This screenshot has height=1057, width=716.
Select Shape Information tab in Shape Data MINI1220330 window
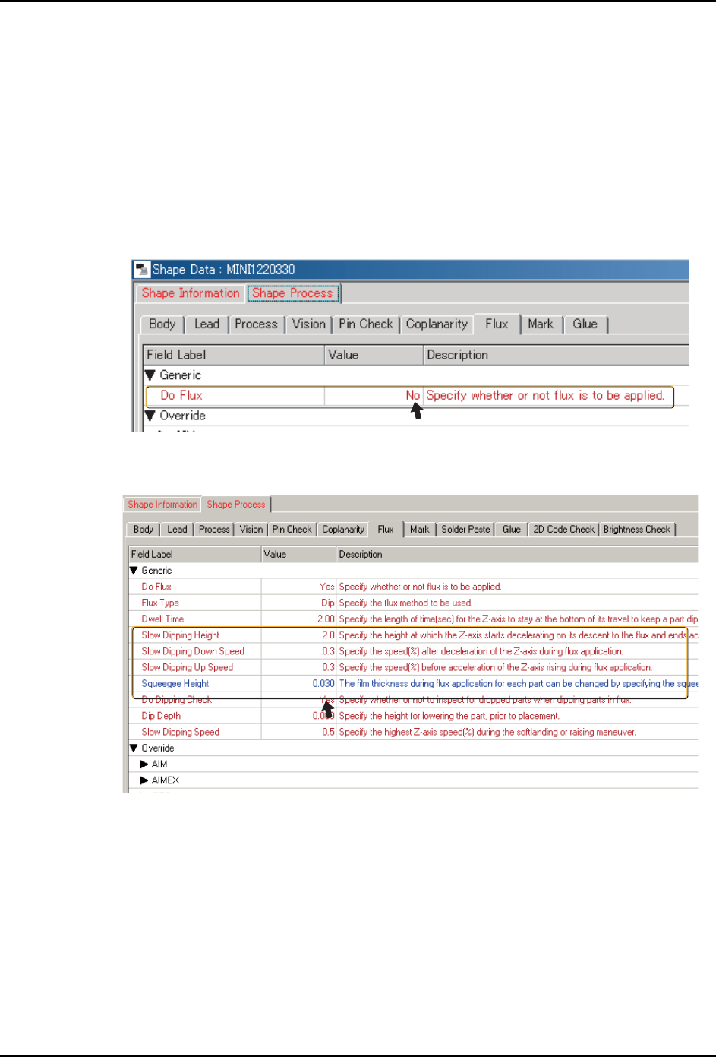coord(191,293)
